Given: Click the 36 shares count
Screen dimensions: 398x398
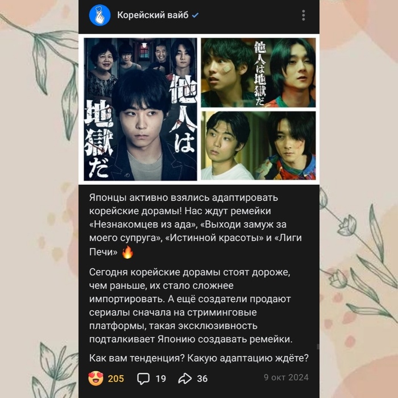Looking at the screenshot, I should pyautogui.click(x=202, y=379).
